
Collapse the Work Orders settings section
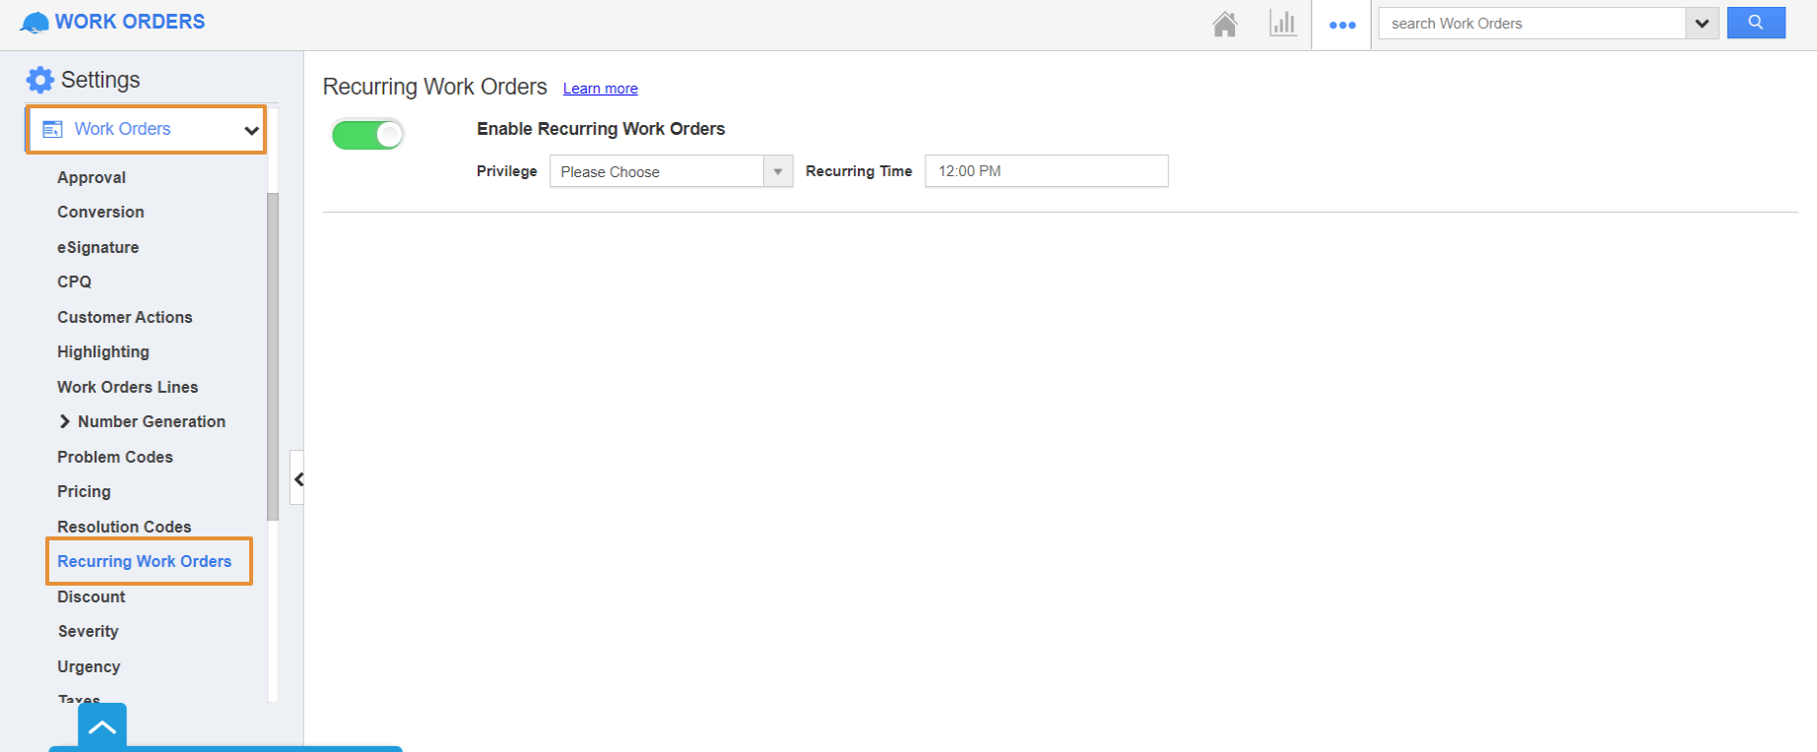(x=251, y=130)
